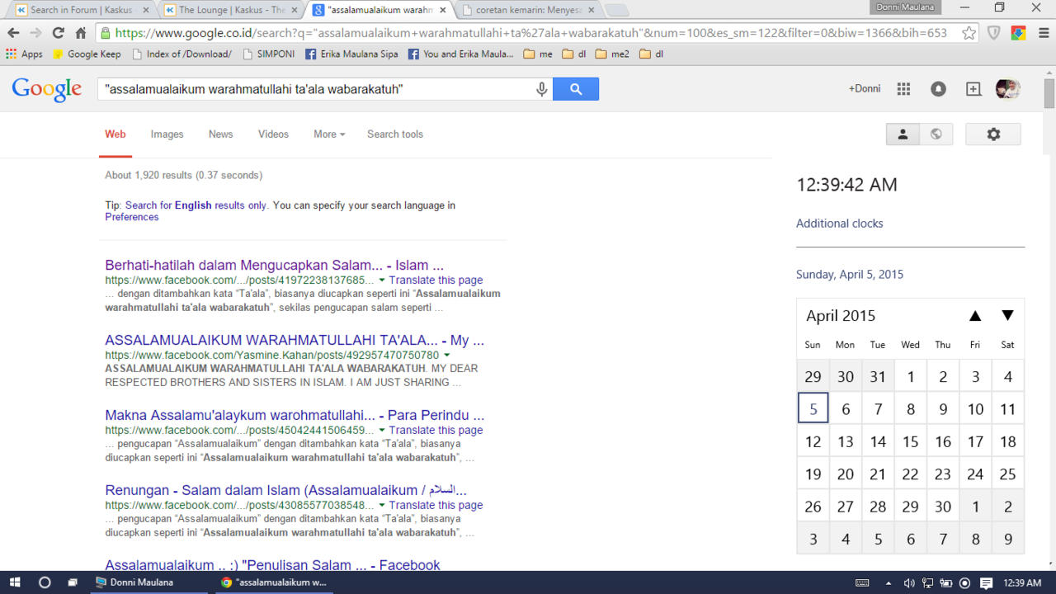Select the Web search tab
The width and height of the screenshot is (1056, 594).
(115, 134)
